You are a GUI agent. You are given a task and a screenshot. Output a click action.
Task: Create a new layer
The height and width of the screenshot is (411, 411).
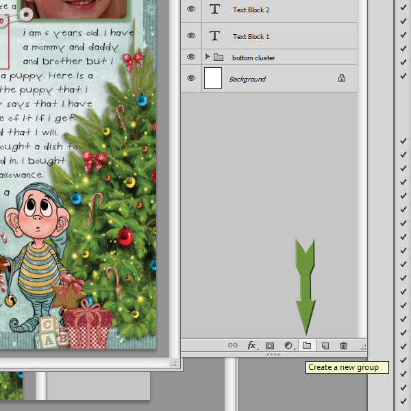coord(325,346)
